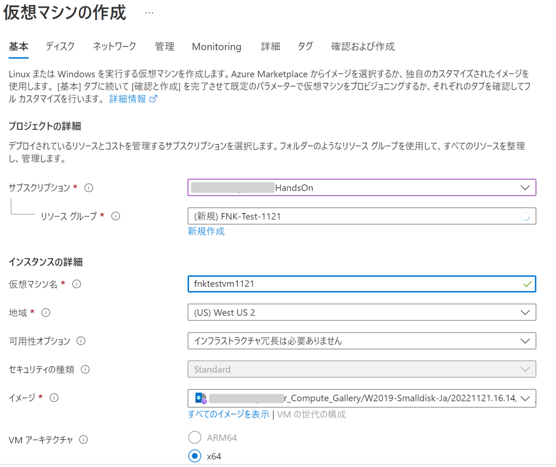Click info icon next to 仮想マシン名
The height and width of the screenshot is (467, 556).
coord(77,284)
